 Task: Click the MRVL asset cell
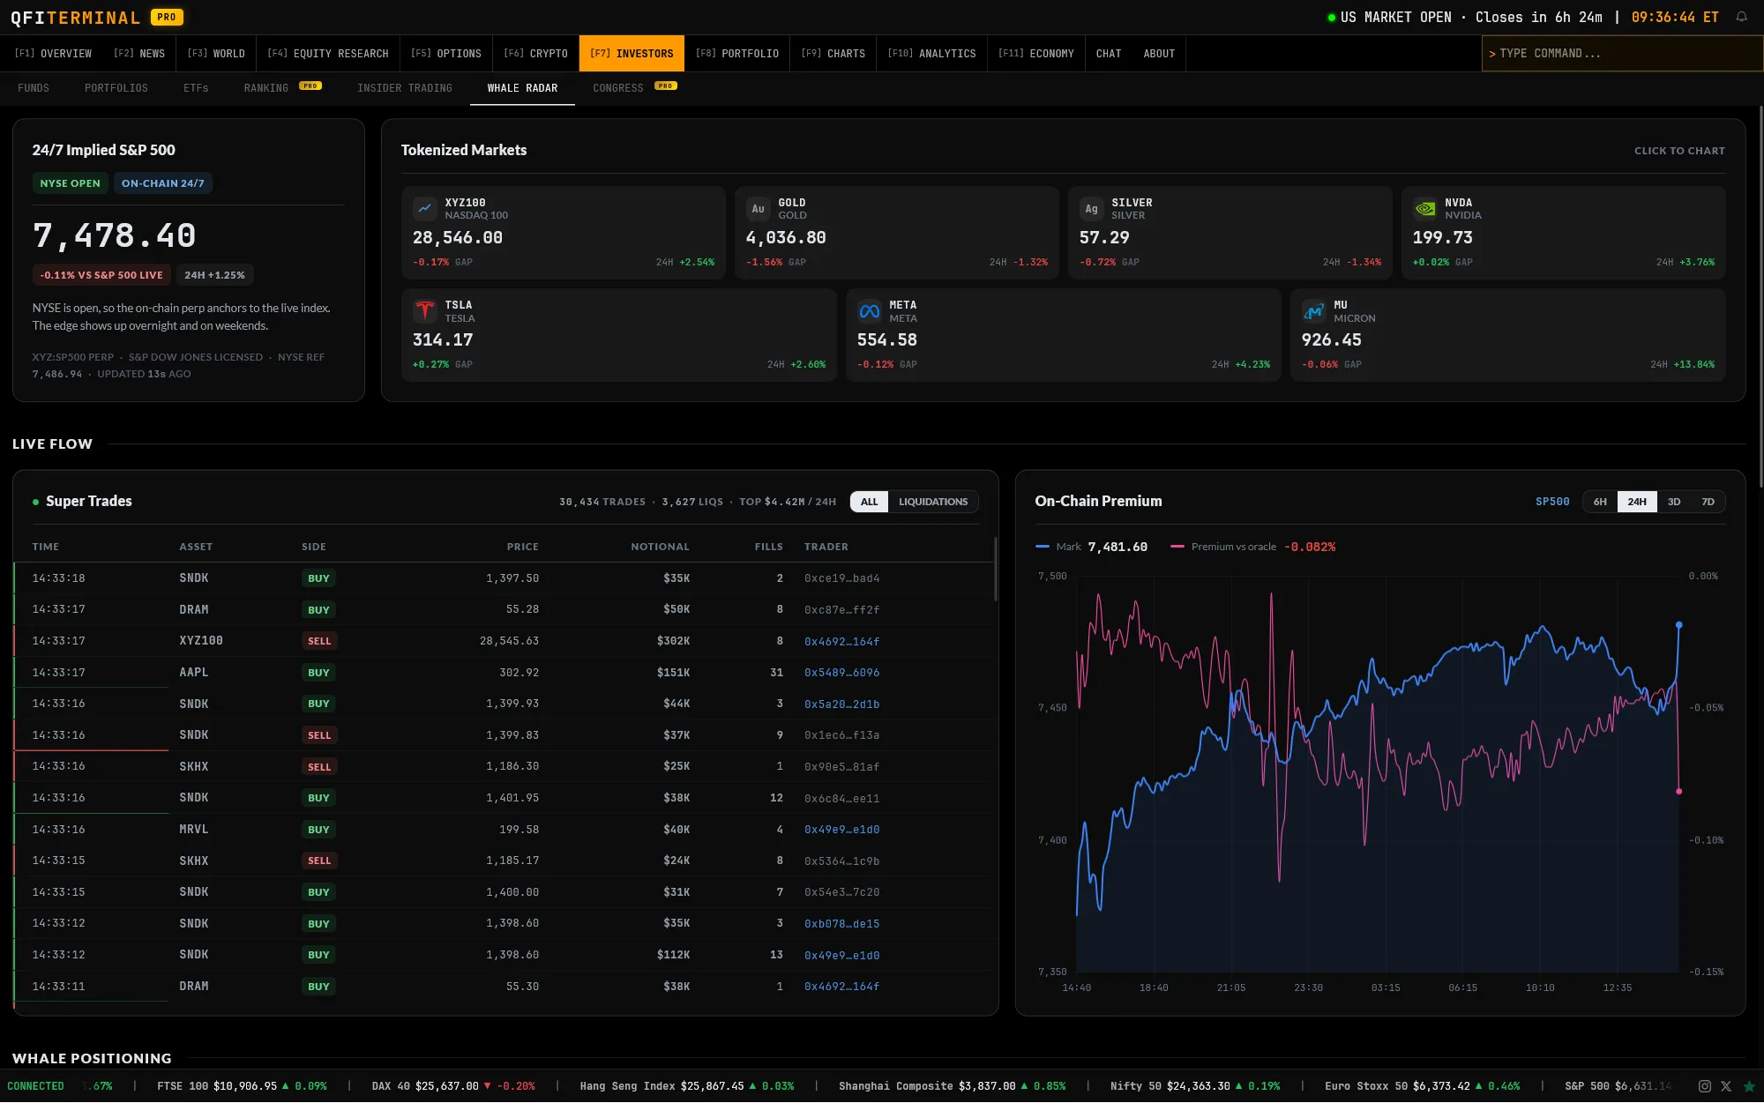point(194,830)
